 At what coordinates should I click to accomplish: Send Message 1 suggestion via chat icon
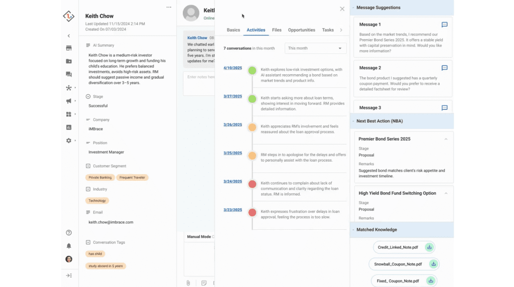click(x=444, y=25)
